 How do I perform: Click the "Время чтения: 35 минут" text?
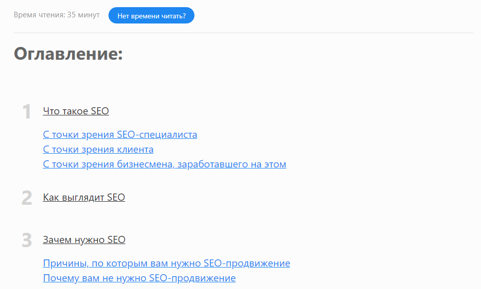point(57,15)
